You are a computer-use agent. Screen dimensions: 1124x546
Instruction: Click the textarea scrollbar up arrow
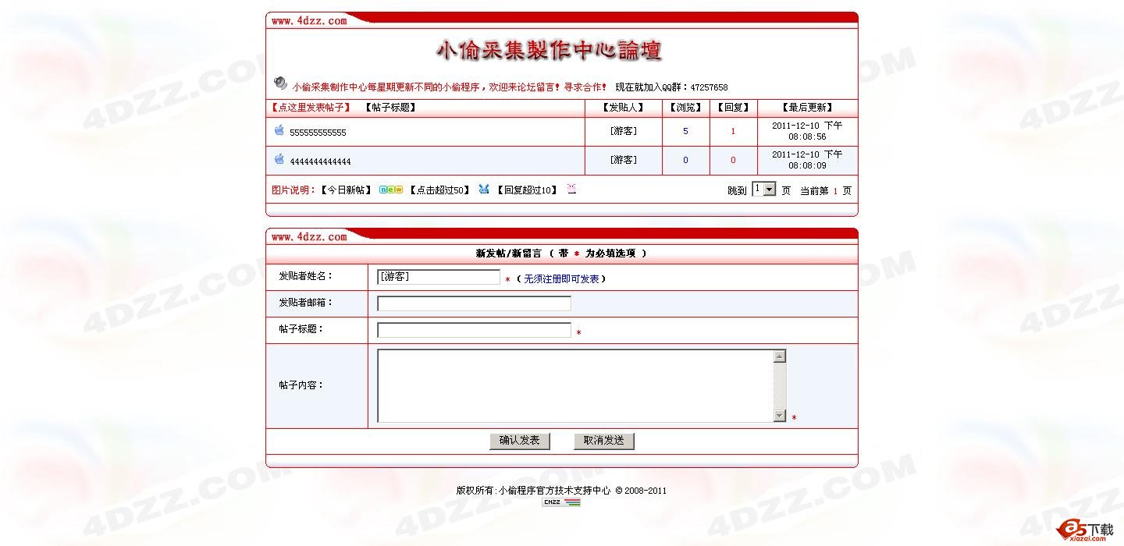click(780, 356)
